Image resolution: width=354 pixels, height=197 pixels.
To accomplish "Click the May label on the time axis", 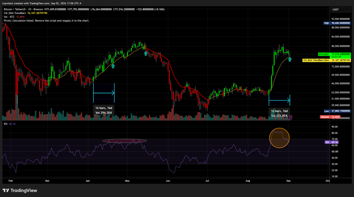I will pyautogui.click(x=128, y=181).
